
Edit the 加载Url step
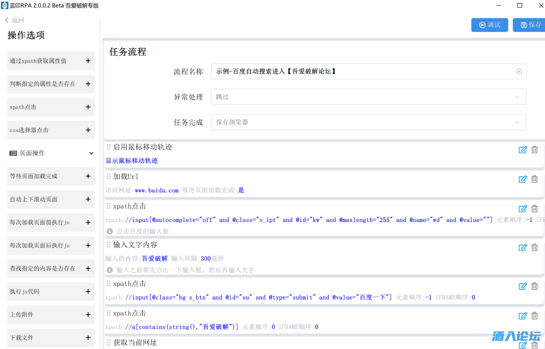point(522,179)
